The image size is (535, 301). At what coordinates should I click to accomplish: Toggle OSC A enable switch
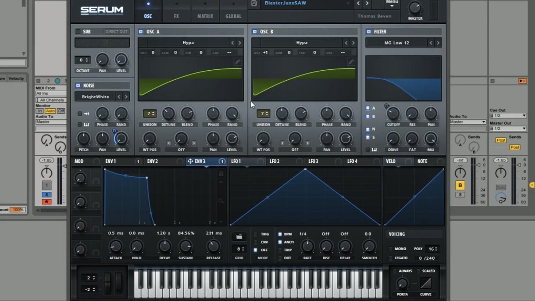tap(141, 32)
